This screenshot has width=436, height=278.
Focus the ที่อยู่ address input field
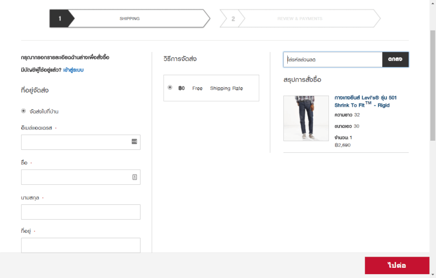click(x=80, y=245)
